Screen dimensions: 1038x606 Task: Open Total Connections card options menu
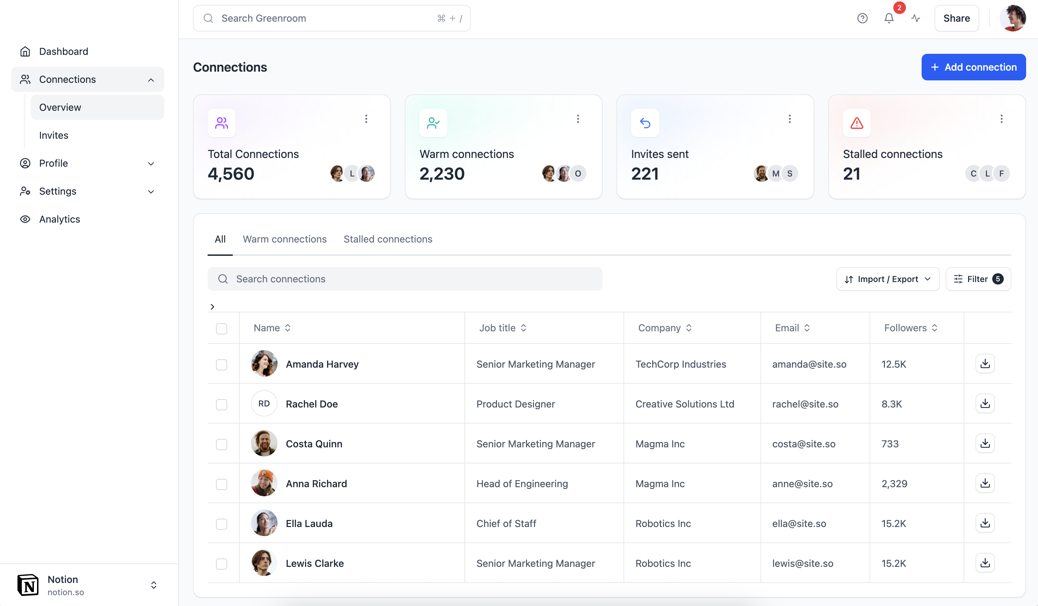tap(366, 119)
